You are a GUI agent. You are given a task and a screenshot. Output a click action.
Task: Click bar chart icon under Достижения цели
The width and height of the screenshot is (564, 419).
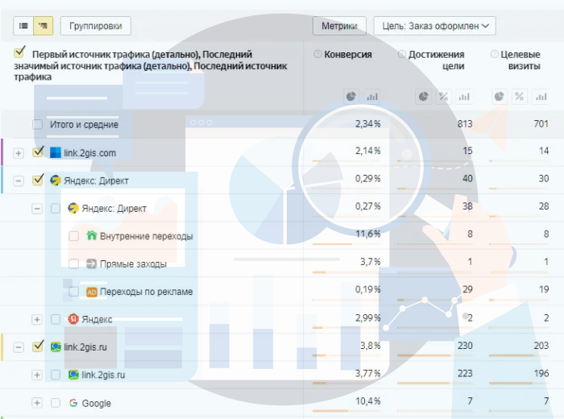point(464,97)
